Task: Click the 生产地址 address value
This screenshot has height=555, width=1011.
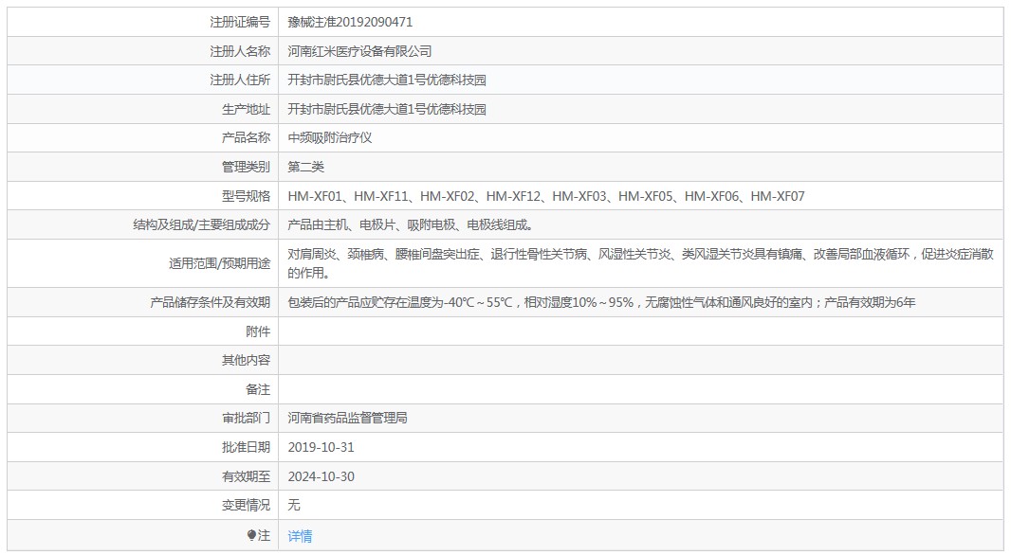Action: 387,109
